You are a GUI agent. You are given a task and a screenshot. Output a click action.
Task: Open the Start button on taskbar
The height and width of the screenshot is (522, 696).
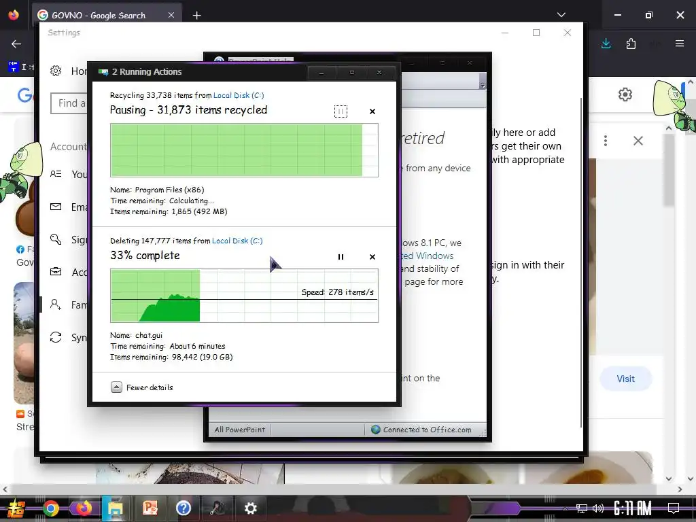(17, 508)
